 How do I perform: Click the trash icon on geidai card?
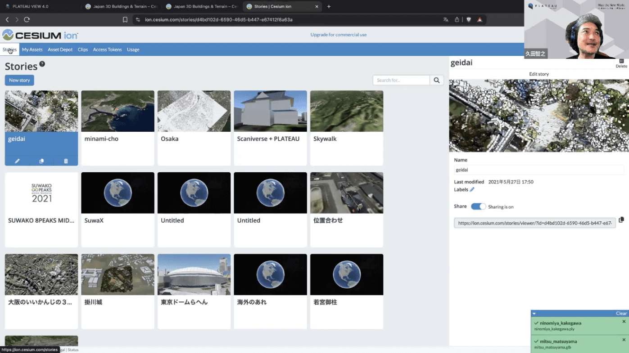tap(66, 161)
